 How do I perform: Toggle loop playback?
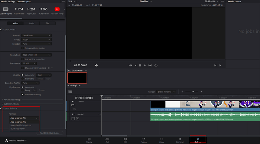point(156,65)
